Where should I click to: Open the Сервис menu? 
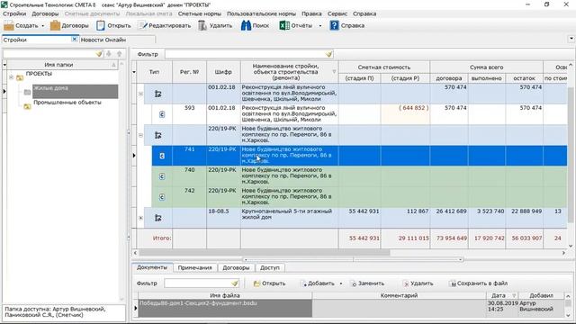tap(337, 13)
